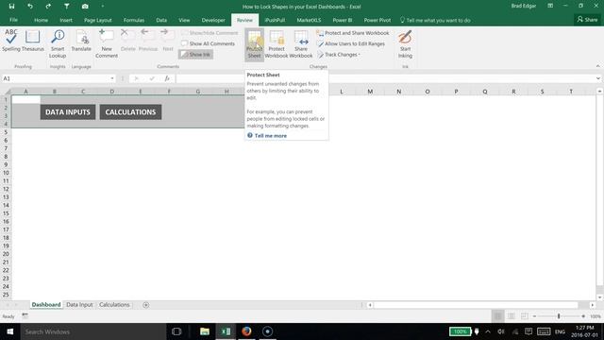604x340 pixels.
Task: Switch to Page Layout view in status bar
Action: [512, 316]
